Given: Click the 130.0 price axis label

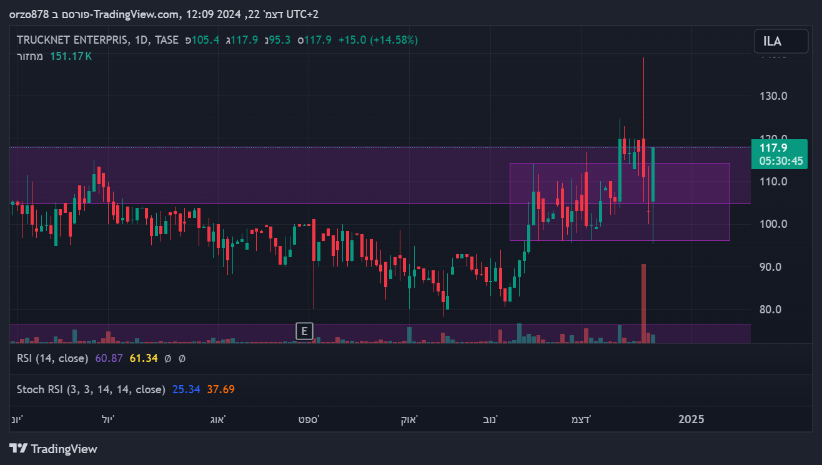Looking at the screenshot, I should (x=773, y=96).
